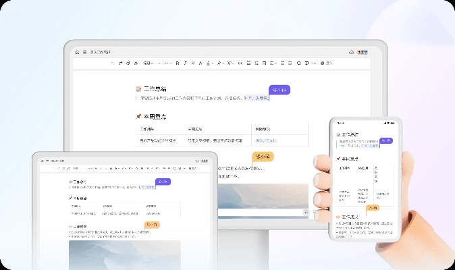Viewport: 455px width, 270px height.
Task: Insert a numbered list
Action: click(x=257, y=63)
